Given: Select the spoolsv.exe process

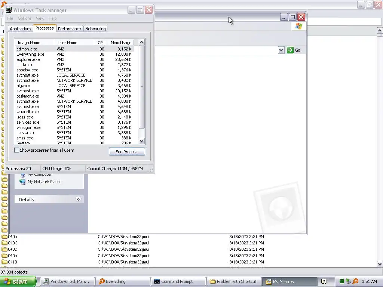Looking at the screenshot, I should [x=74, y=70].
